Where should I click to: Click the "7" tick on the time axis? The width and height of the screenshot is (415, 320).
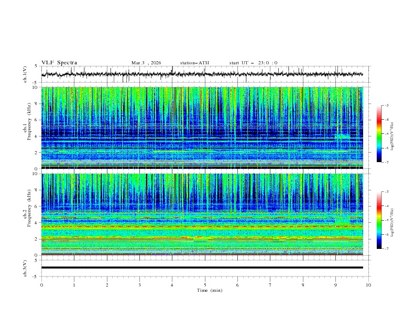270,285
